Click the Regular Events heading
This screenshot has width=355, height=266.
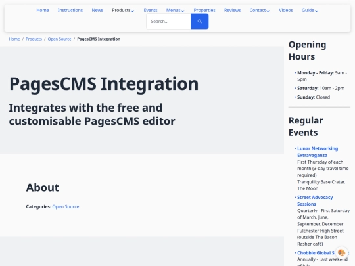coord(306,127)
